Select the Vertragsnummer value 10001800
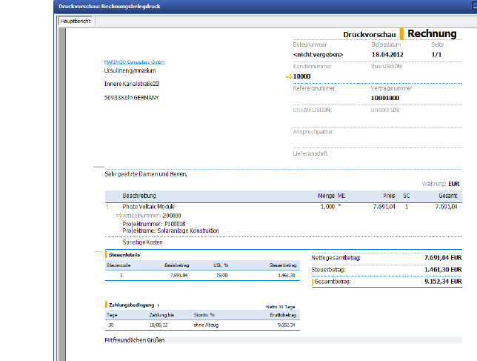477x361 pixels. pos(384,97)
